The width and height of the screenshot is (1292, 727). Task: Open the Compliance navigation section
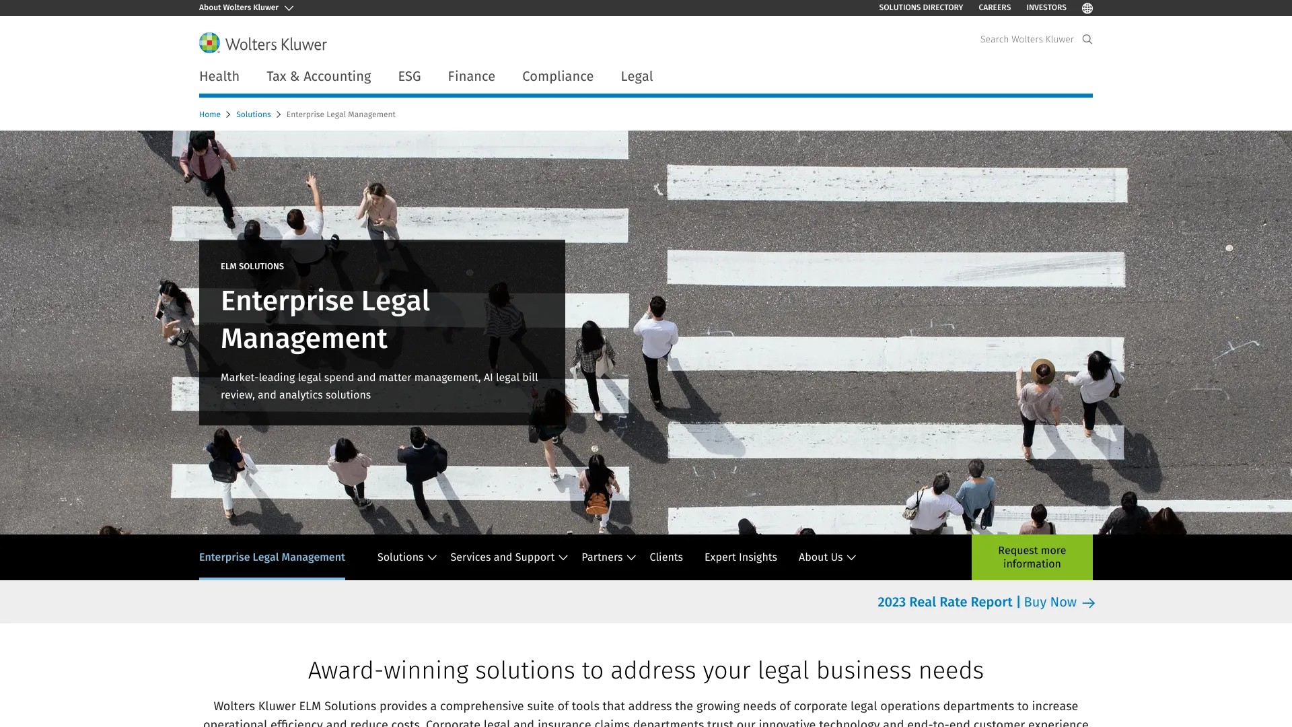coord(557,76)
